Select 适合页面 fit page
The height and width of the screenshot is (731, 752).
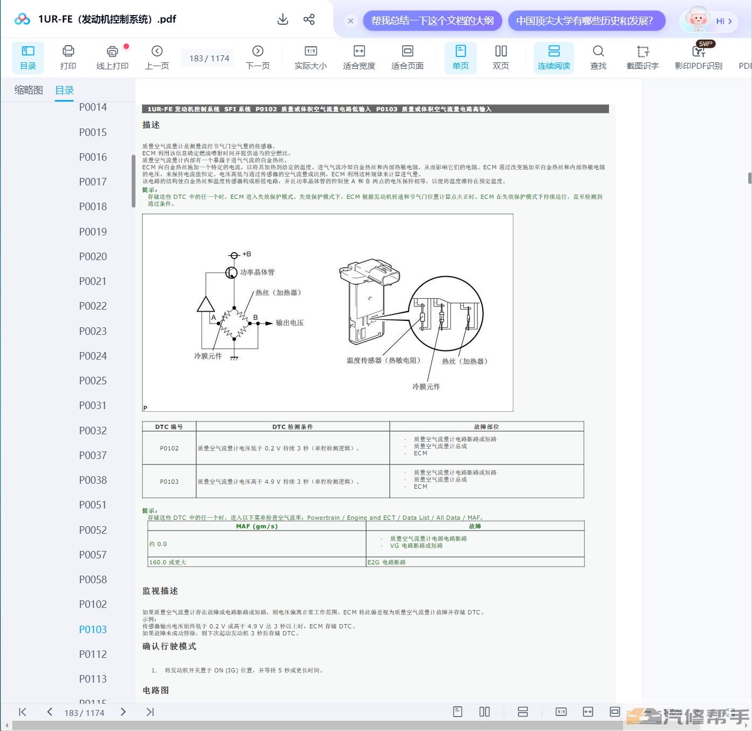407,58
